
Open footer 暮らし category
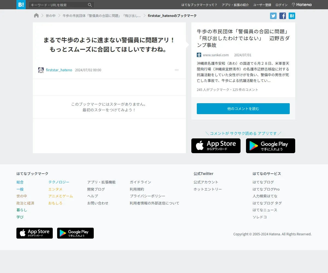coord(22,210)
